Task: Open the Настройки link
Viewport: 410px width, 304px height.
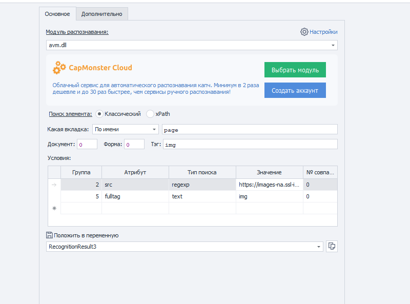Action: pos(323,32)
